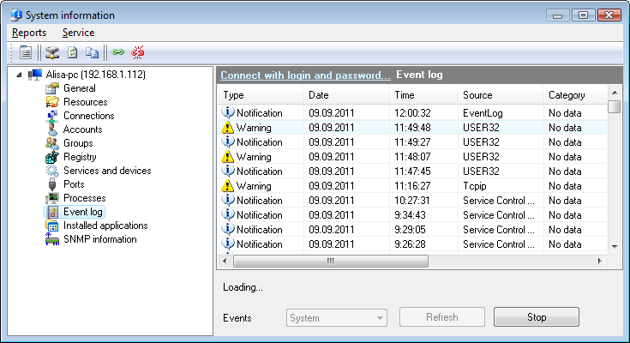This screenshot has width=630, height=343.
Task: Click the report list icon in toolbar
Action: pos(26,52)
